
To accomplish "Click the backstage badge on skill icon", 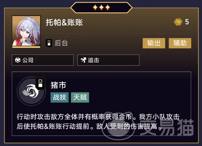I will tap(40, 83).
